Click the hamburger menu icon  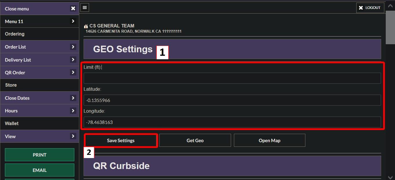coord(85,8)
